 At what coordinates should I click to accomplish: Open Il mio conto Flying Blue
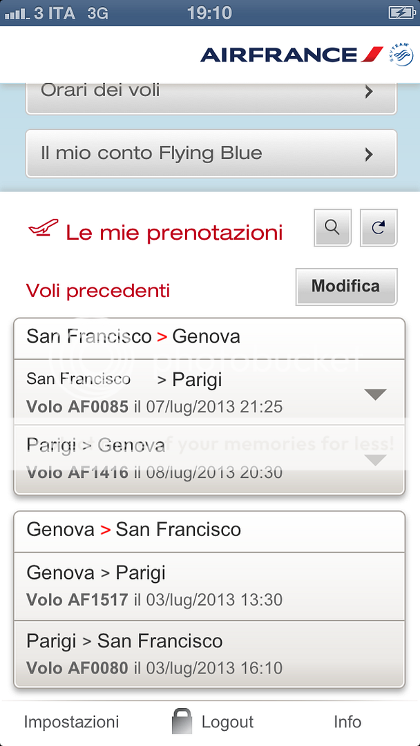[211, 153]
